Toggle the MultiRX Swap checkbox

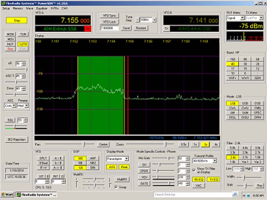pos(116,187)
